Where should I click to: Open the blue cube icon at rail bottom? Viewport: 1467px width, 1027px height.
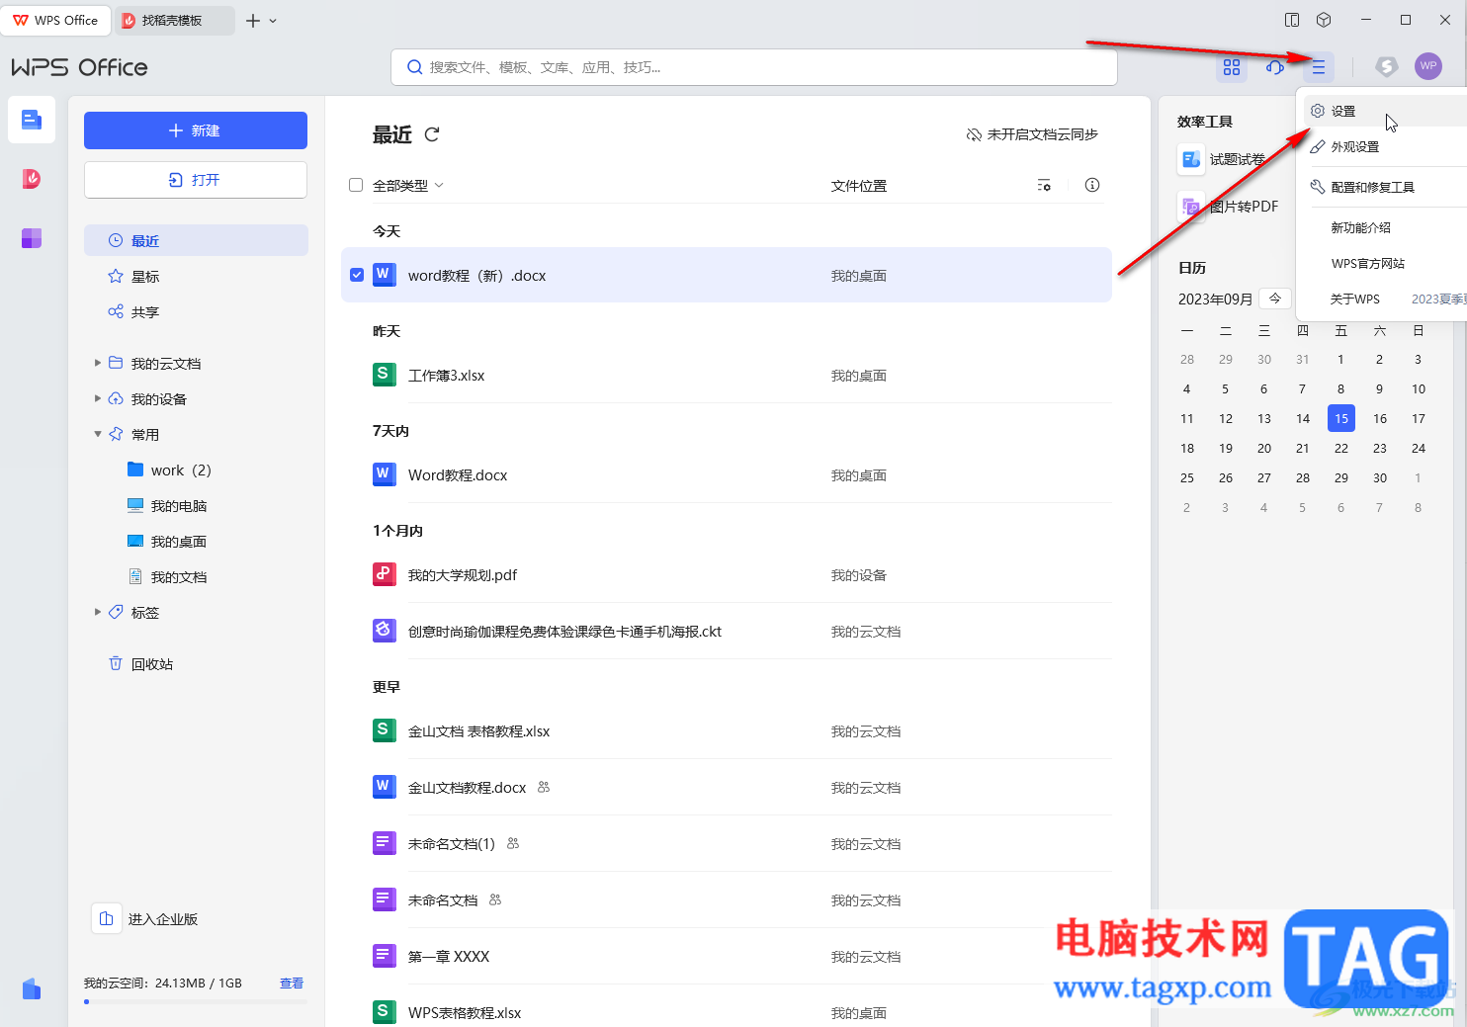[x=32, y=988]
